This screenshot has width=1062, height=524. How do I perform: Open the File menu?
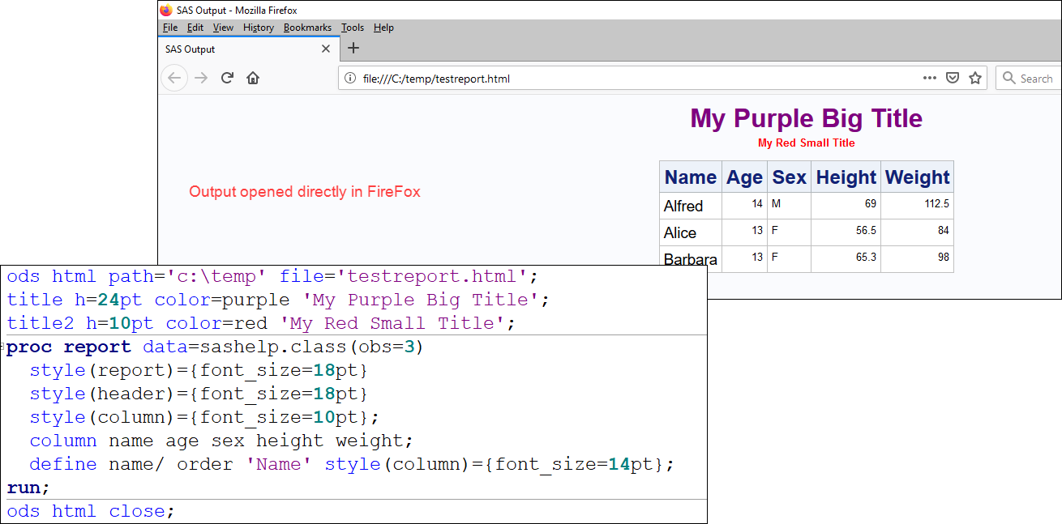pyautogui.click(x=169, y=27)
